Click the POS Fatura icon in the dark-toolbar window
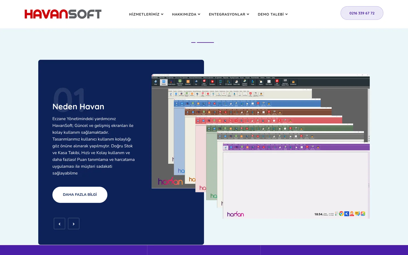Viewport: 408px width, 255px height. tap(269, 82)
